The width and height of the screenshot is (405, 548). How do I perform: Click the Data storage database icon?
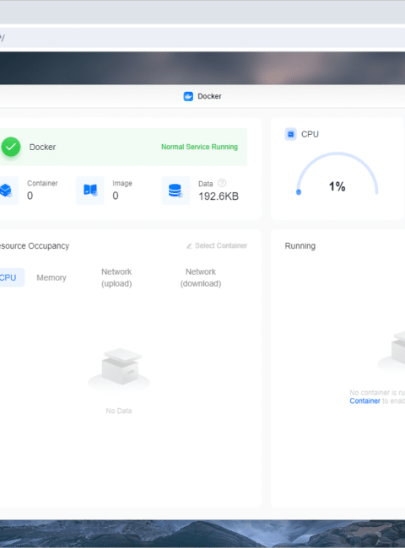tap(175, 191)
